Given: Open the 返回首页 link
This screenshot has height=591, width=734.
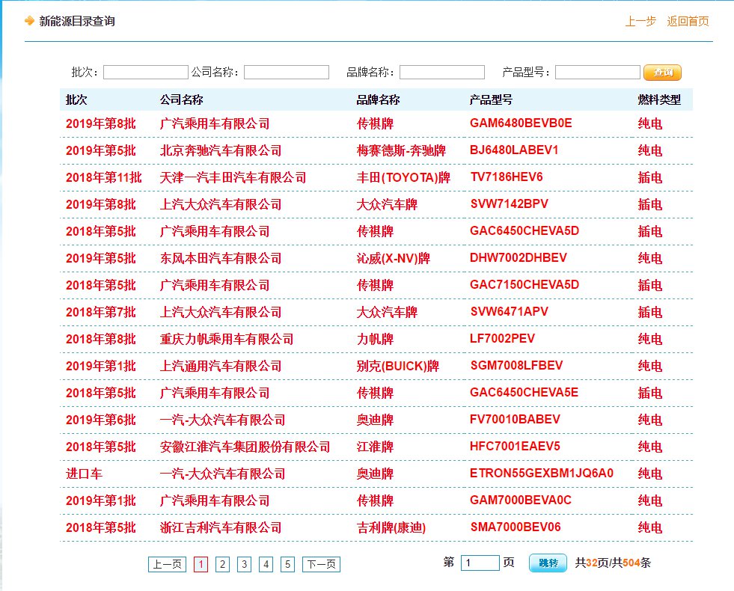Looking at the screenshot, I should [688, 21].
